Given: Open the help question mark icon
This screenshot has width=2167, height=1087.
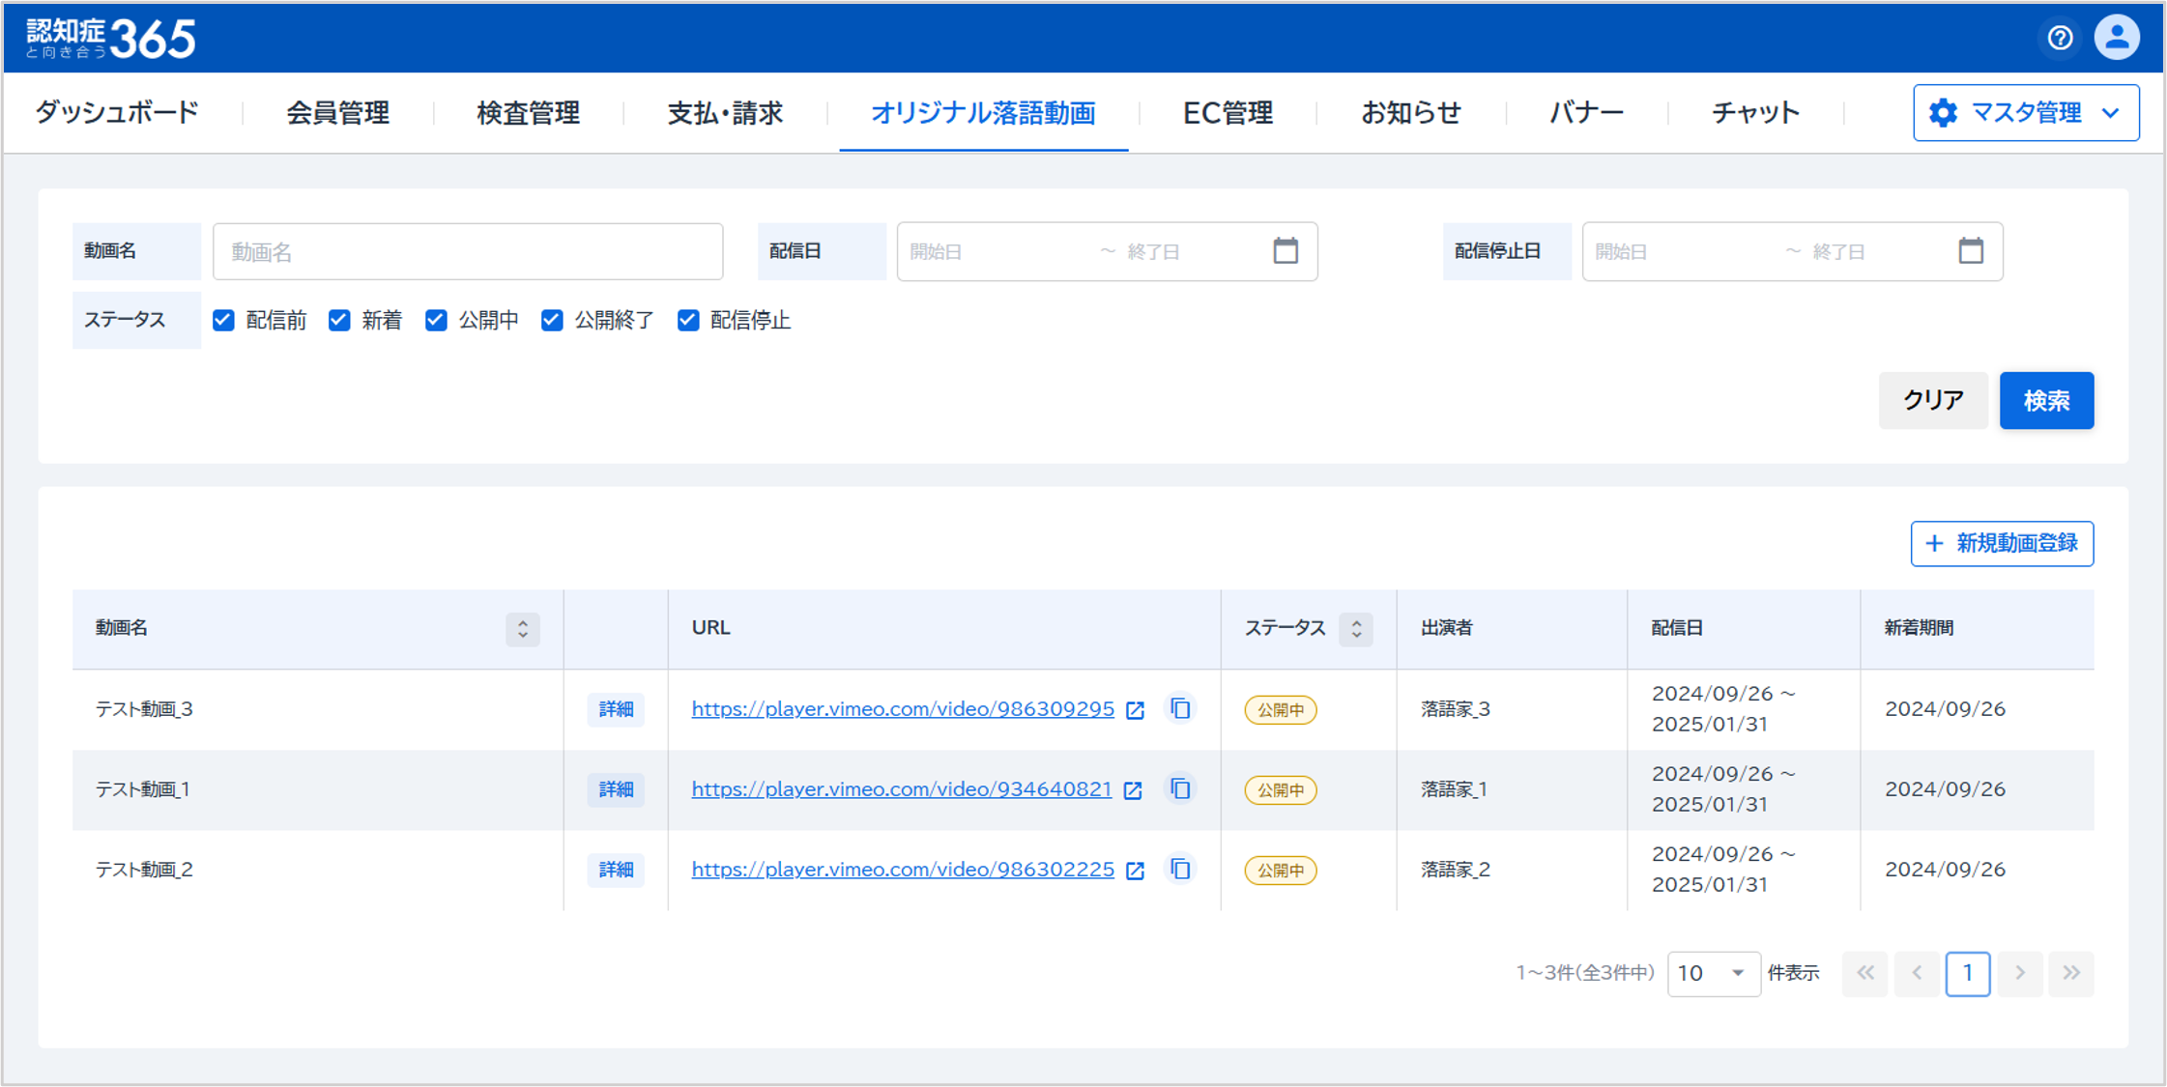Looking at the screenshot, I should pyautogui.click(x=2060, y=38).
